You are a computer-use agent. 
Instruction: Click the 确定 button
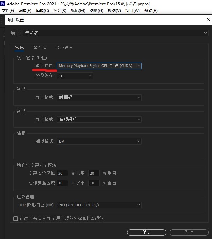(x=147, y=232)
